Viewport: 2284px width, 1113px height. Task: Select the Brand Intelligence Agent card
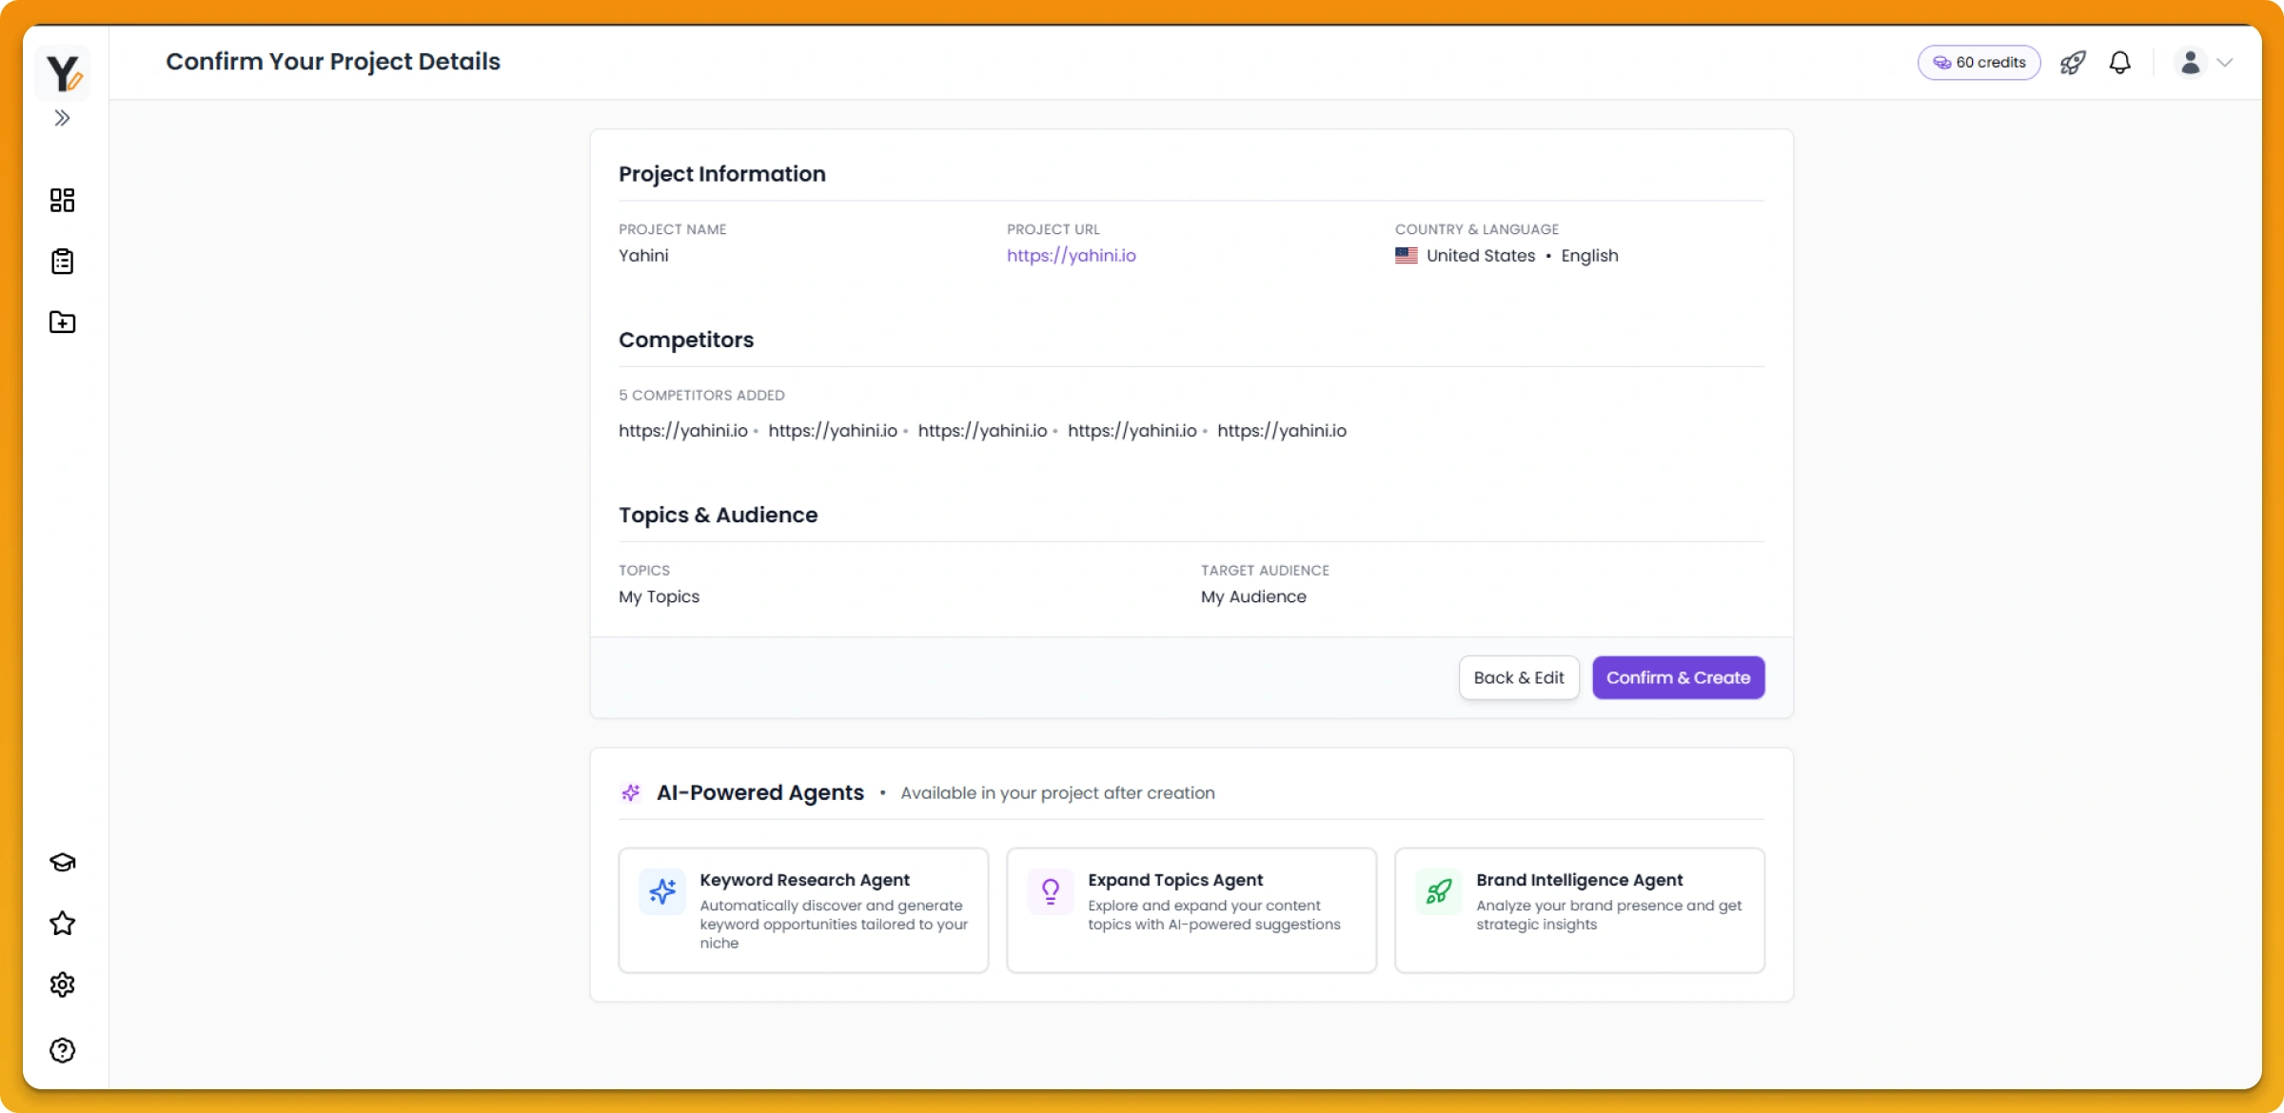point(1579,910)
